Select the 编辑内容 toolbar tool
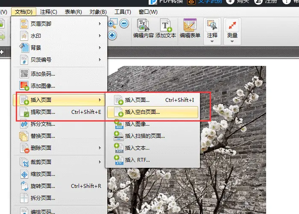The image size is (299, 214). [x=144, y=29]
